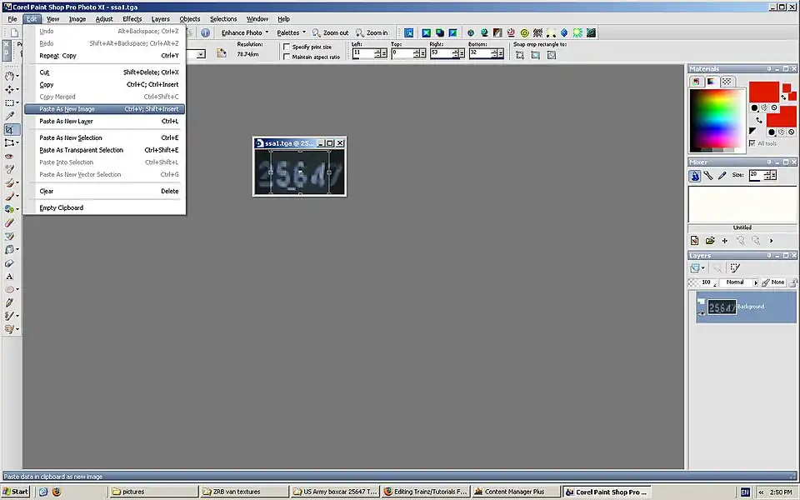This screenshot has height=500, width=800.
Task: Open the Windows Start button
Action: (x=16, y=492)
